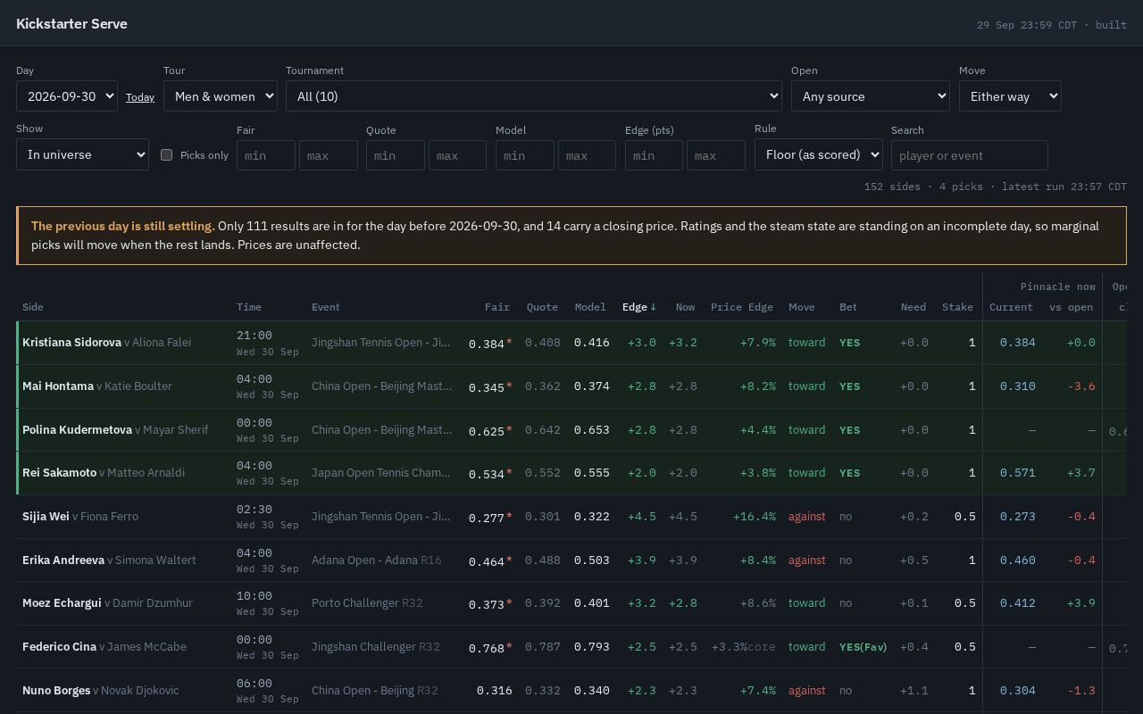Focus the Fair max field
The image size is (1143, 714).
click(329, 155)
